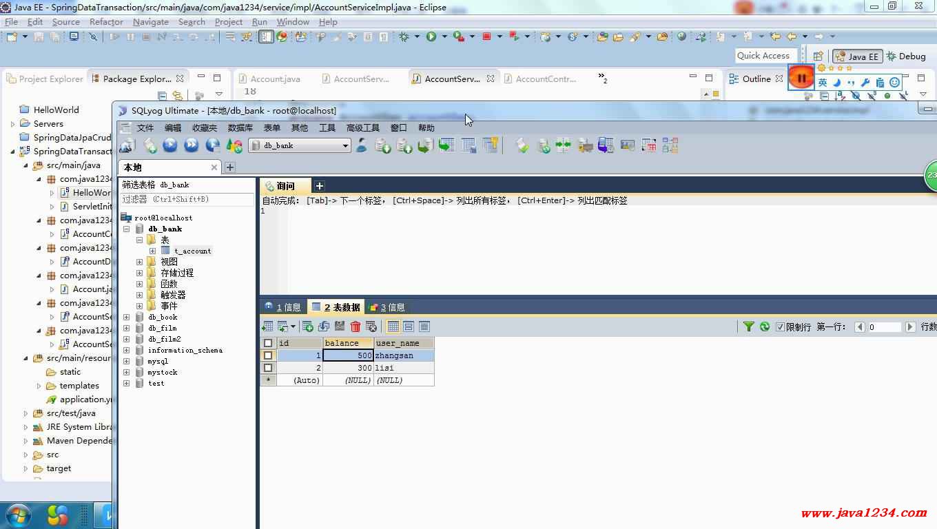Check the row checkbox for zhangsan

pyautogui.click(x=268, y=355)
